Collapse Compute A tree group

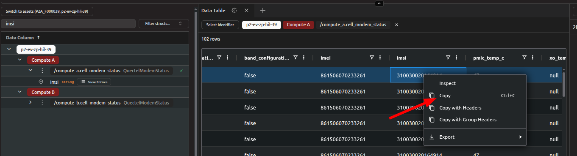(x=20, y=60)
